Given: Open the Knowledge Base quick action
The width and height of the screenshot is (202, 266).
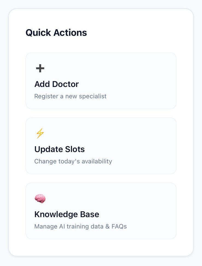Looking at the screenshot, I should (101, 211).
